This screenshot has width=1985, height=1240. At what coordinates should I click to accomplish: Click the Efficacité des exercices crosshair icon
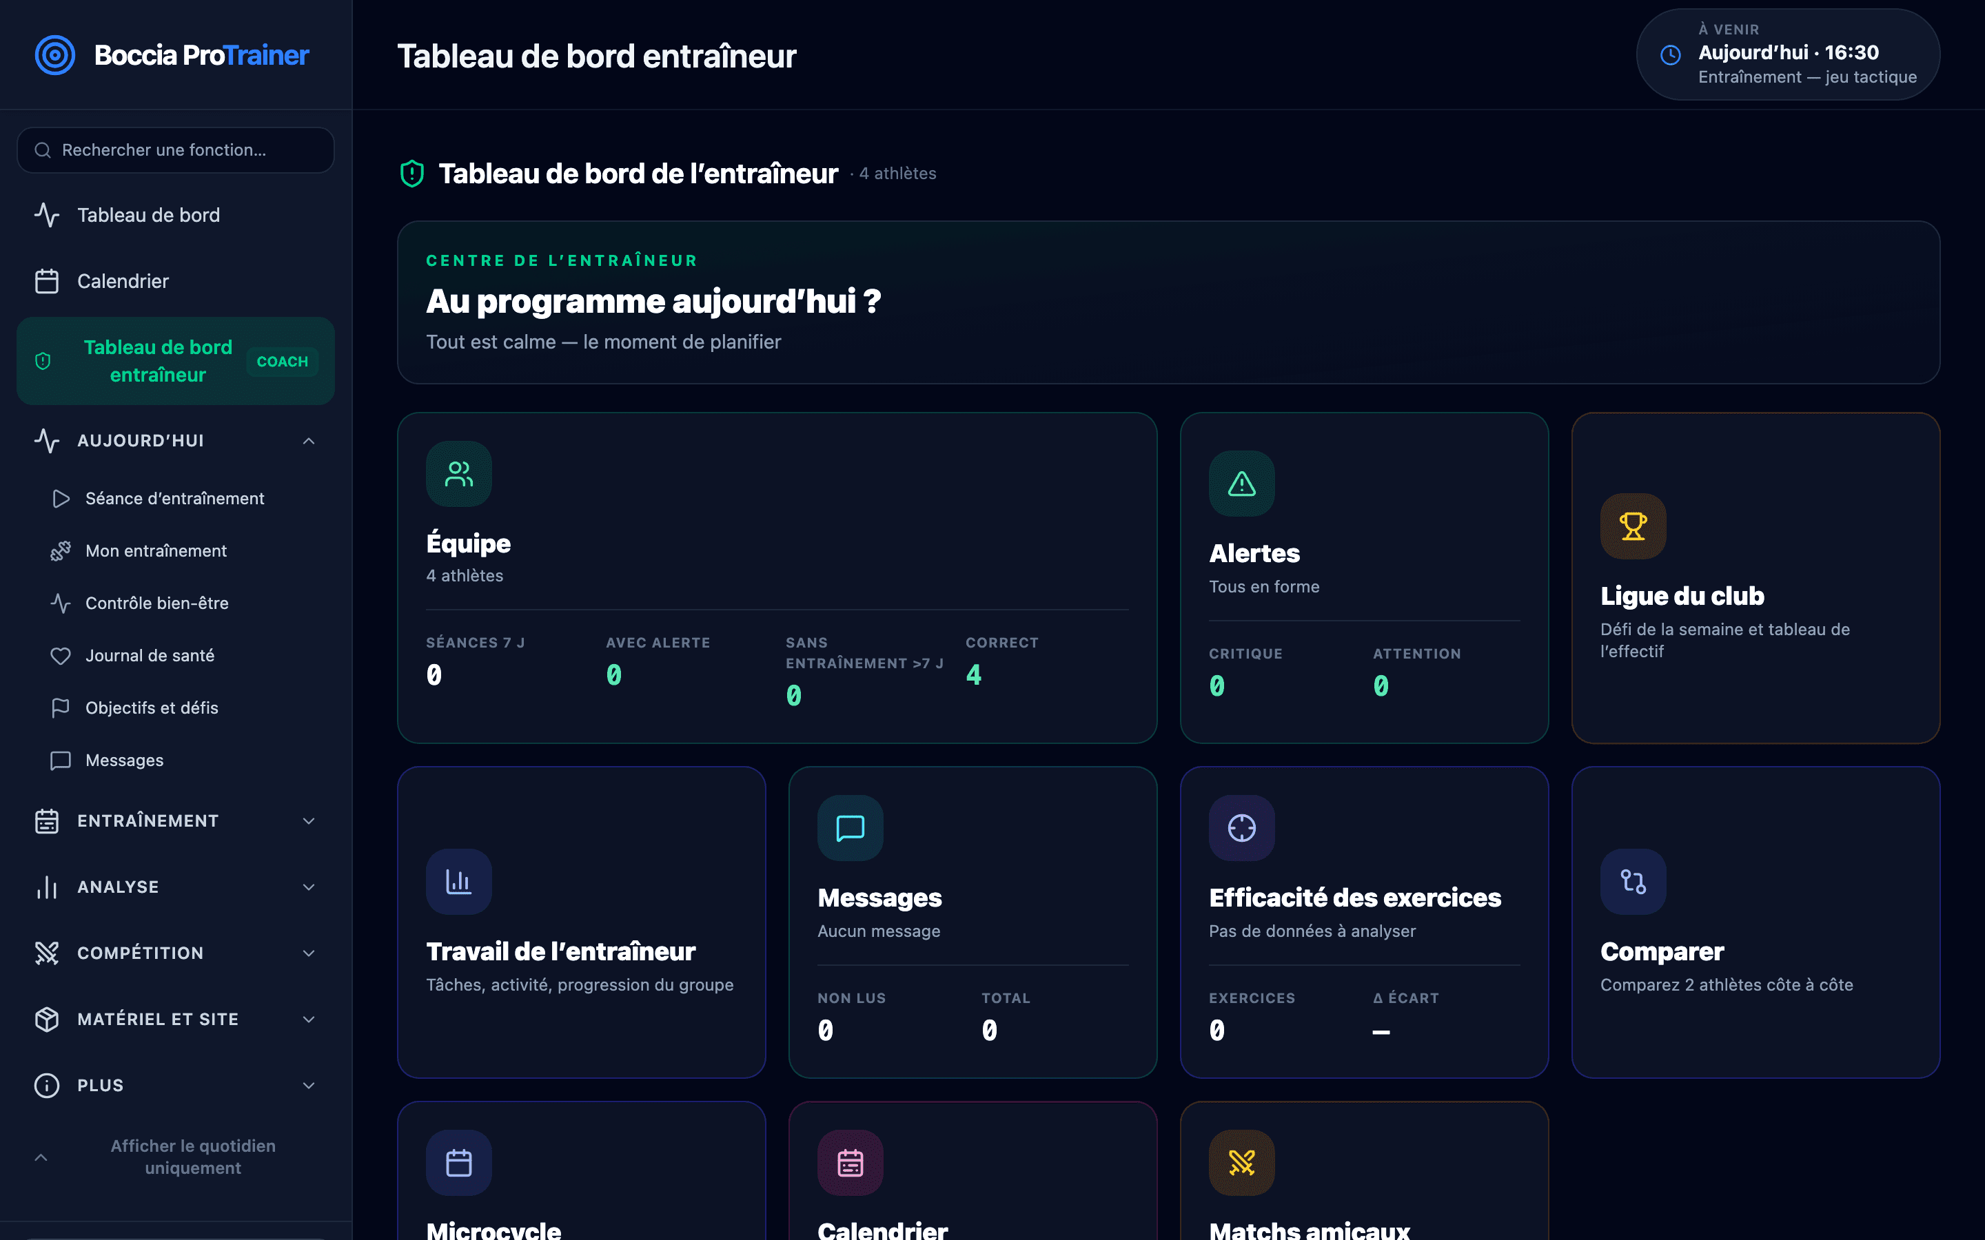[x=1241, y=828]
